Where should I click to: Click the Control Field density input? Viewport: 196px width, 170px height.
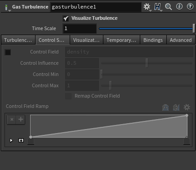point(129,52)
